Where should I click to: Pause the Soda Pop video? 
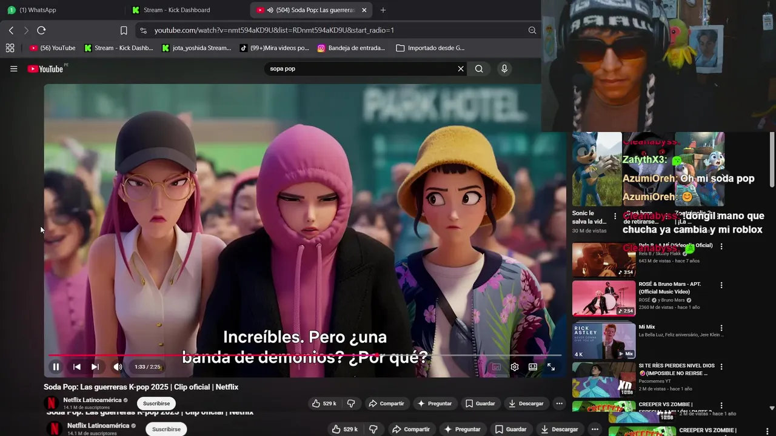coord(56,366)
